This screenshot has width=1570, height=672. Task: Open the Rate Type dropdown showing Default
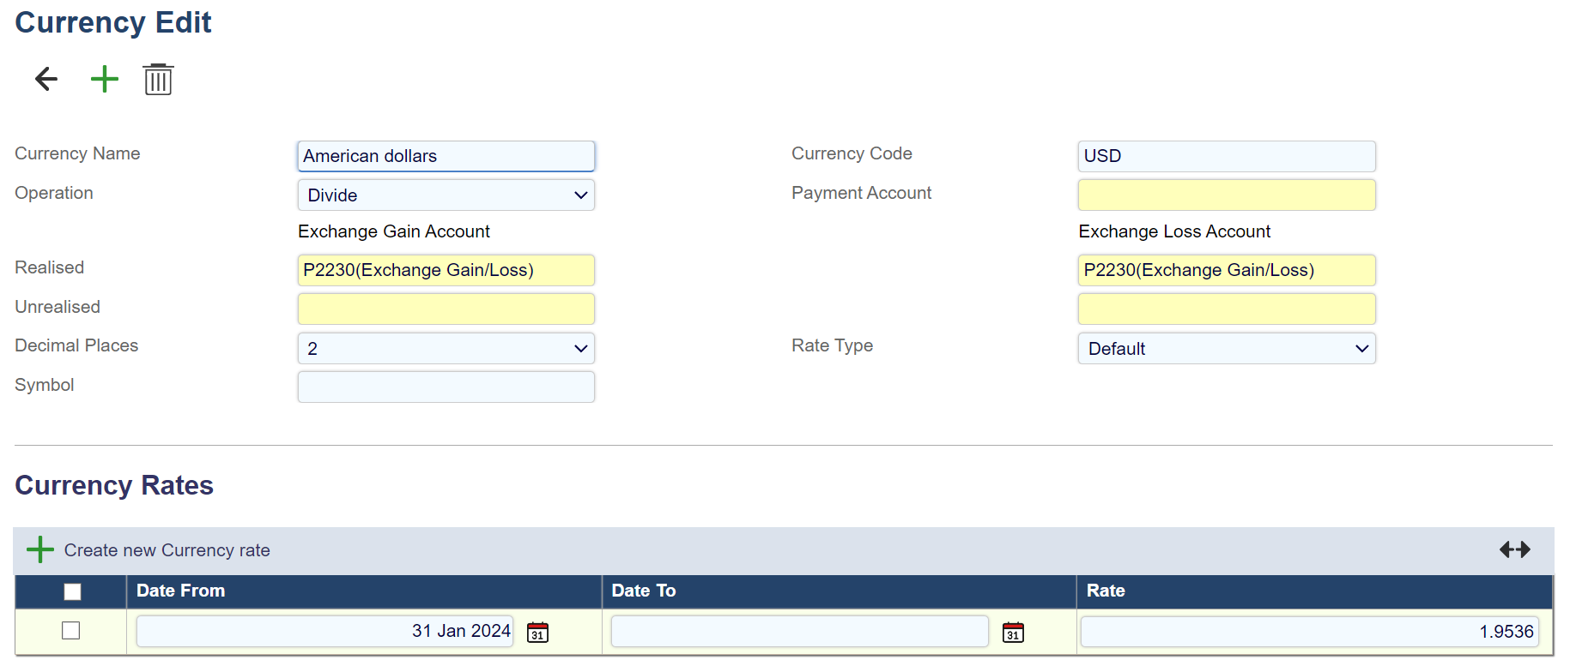tap(1226, 349)
